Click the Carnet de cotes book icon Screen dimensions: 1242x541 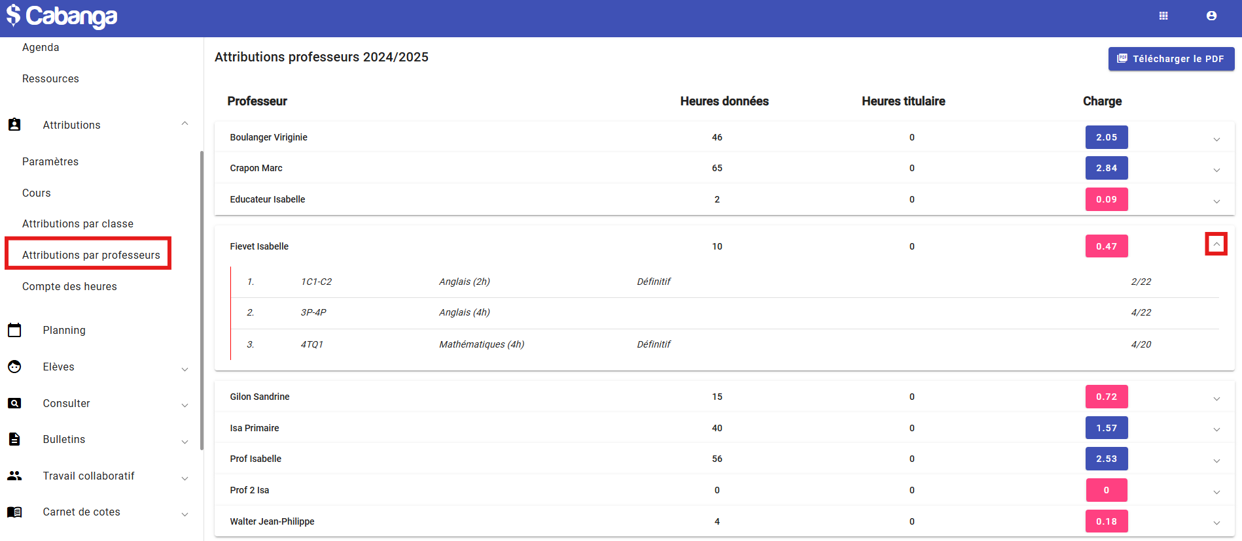point(14,512)
